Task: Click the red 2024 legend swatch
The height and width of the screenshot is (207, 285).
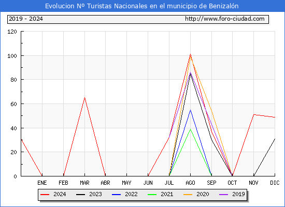Action: (x=45, y=195)
